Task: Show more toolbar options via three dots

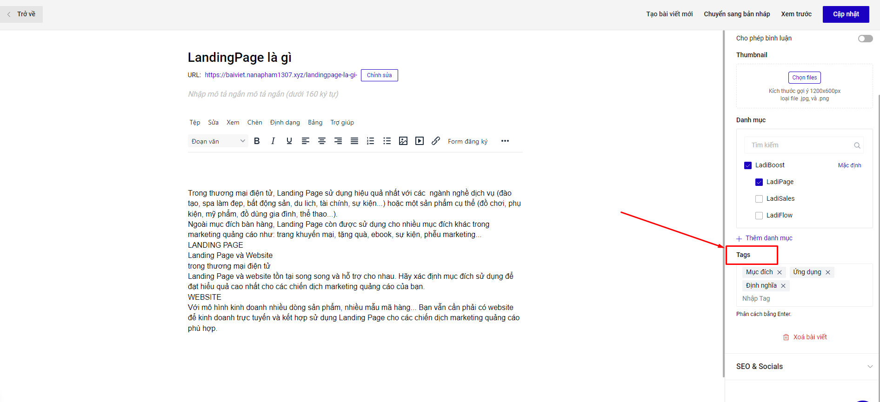Action: (x=505, y=141)
